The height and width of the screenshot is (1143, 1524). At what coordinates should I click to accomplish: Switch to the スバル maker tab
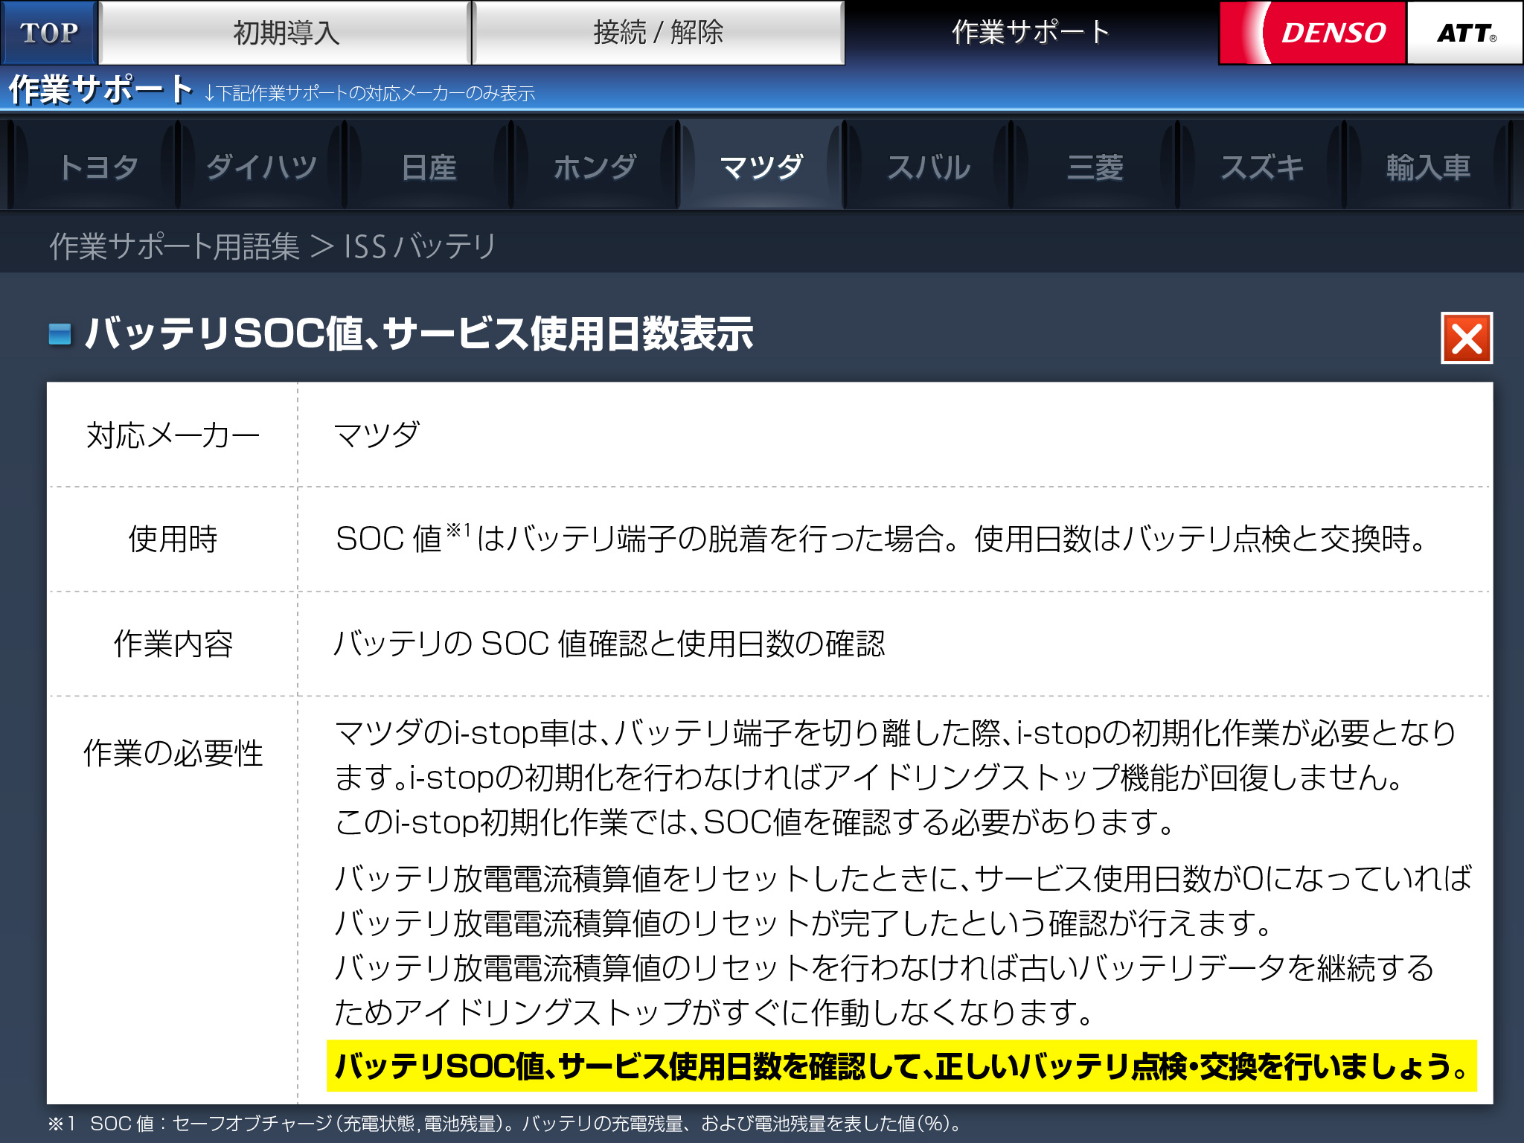[x=928, y=167]
